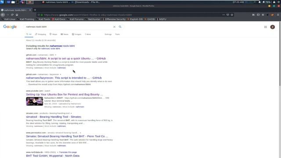Translate the northdata.de page
The image size is (281, 158).
68,152
